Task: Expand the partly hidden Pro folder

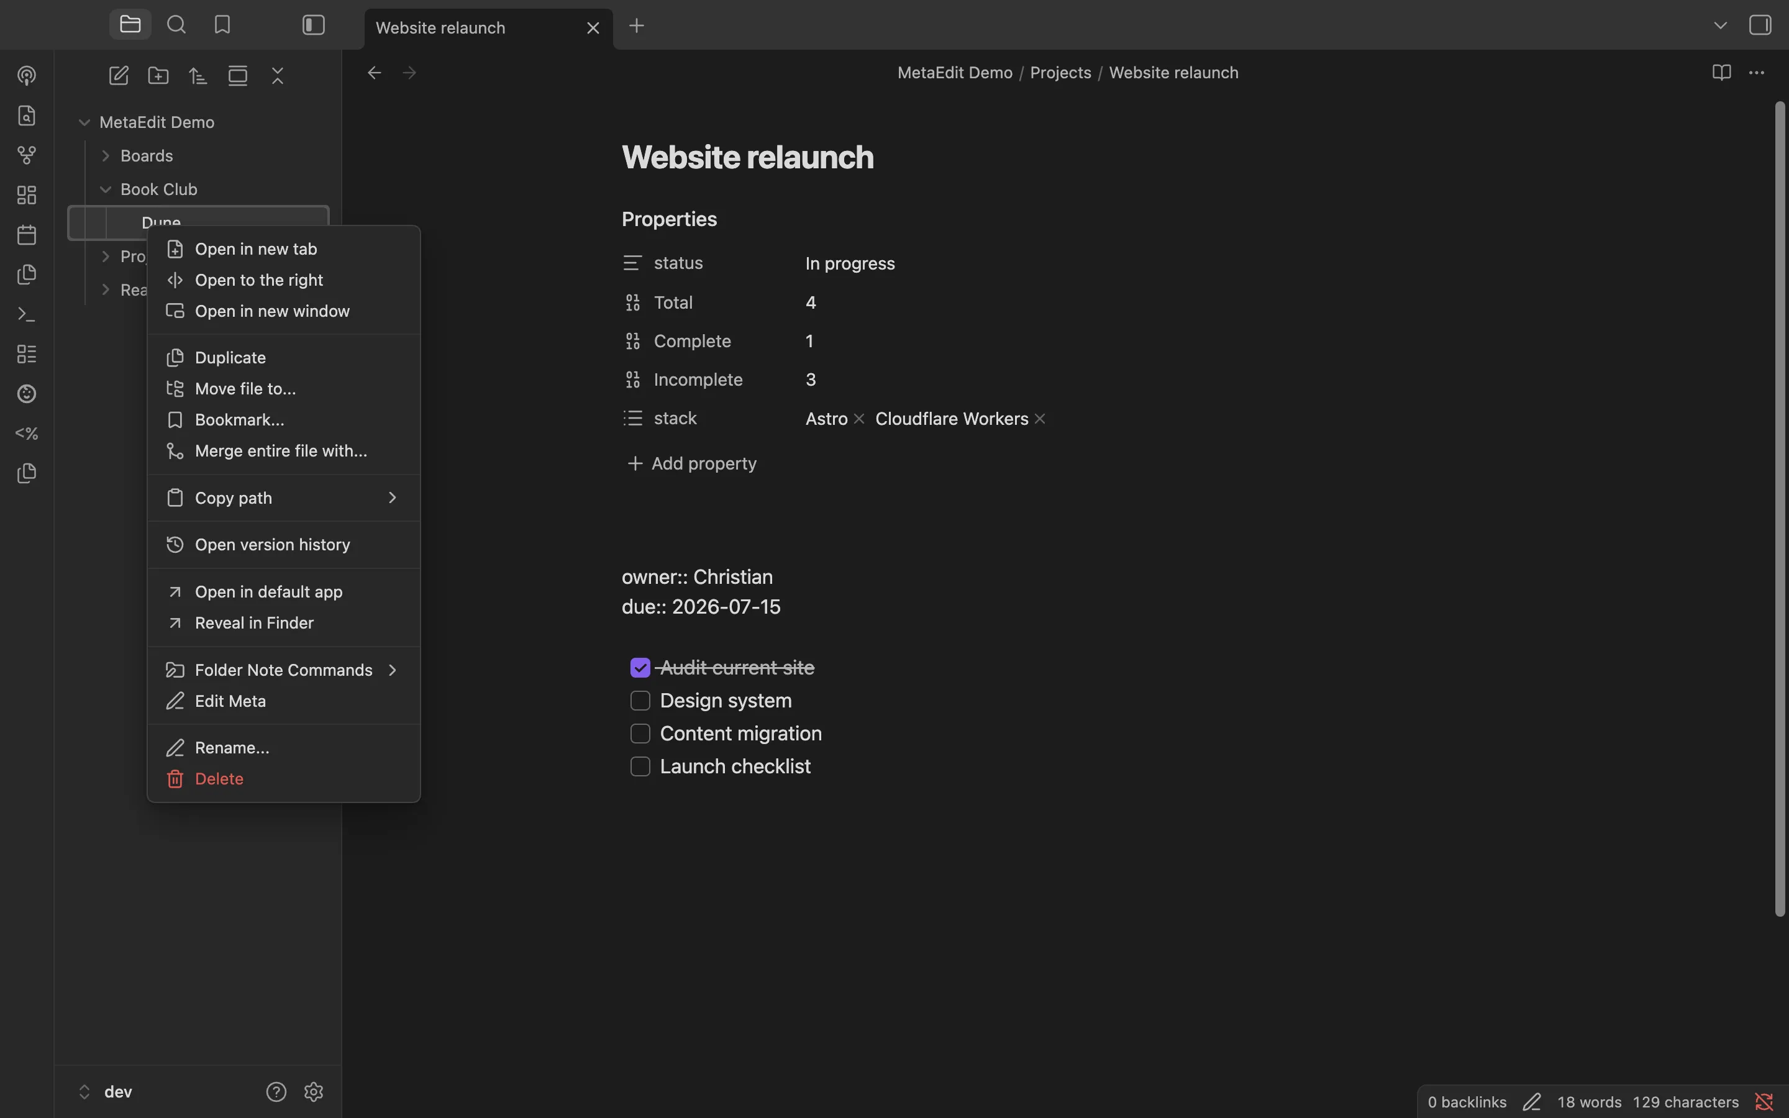Action: (x=106, y=257)
